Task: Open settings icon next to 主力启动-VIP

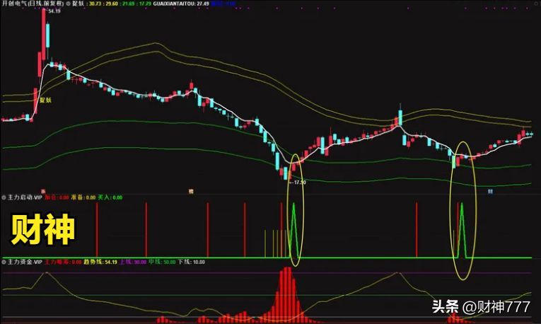Action: tap(4, 197)
